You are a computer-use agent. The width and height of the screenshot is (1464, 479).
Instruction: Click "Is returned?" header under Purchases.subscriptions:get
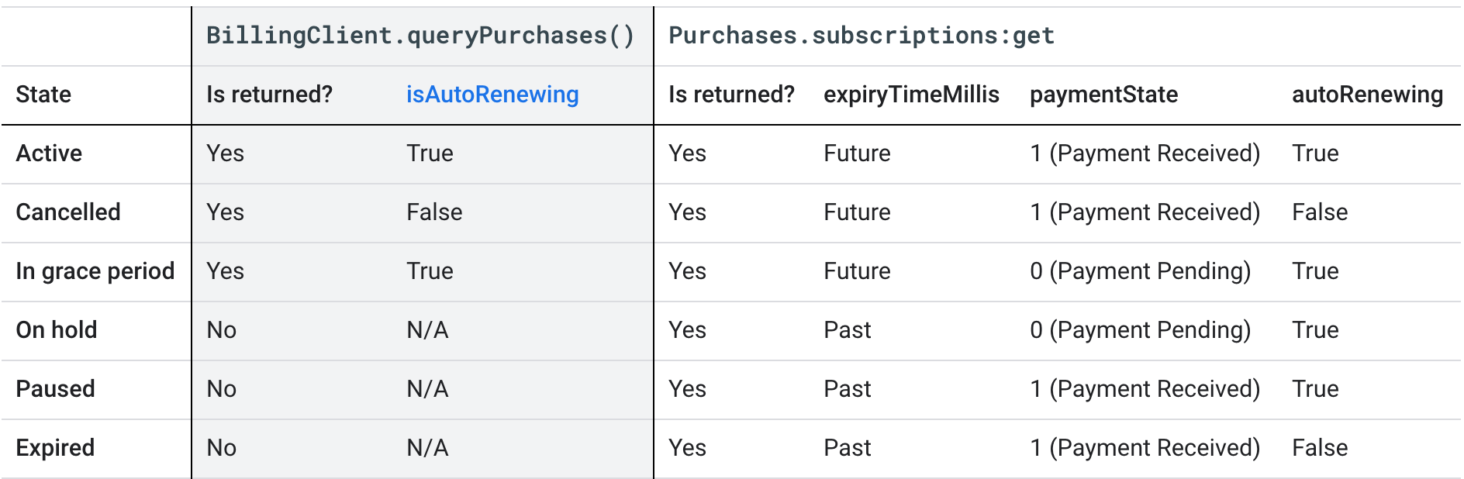pyautogui.click(x=731, y=95)
